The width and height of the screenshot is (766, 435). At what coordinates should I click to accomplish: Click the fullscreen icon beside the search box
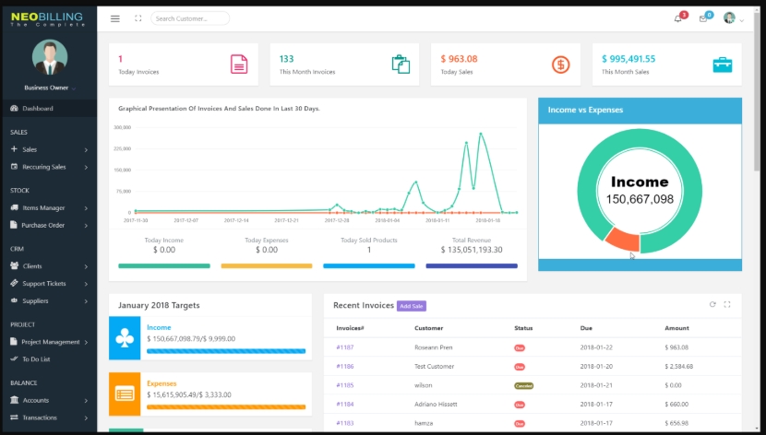point(138,18)
